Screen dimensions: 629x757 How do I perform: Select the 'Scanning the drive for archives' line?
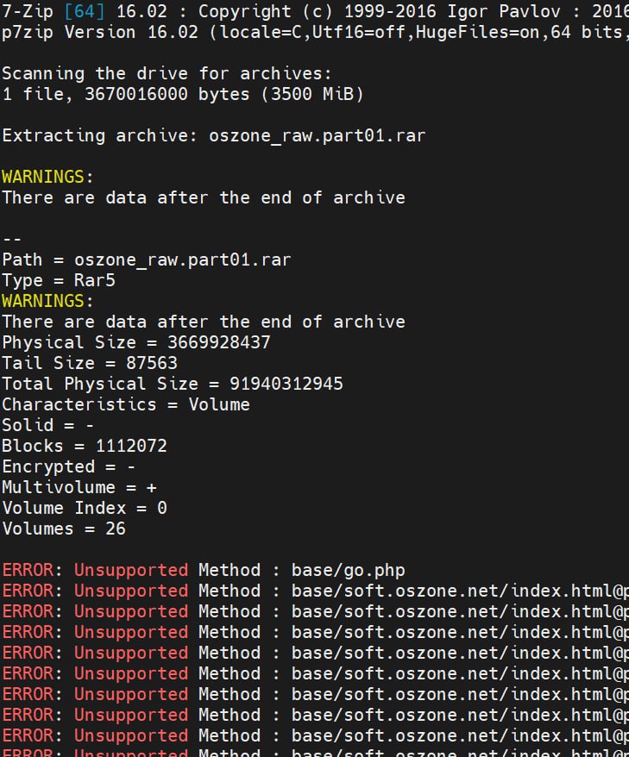tap(167, 73)
